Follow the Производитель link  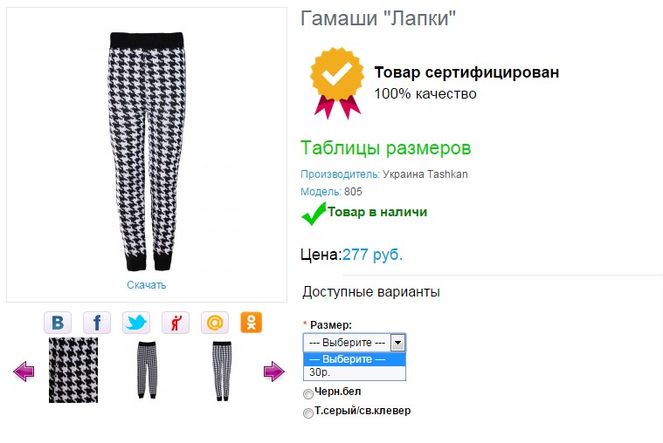point(340,174)
